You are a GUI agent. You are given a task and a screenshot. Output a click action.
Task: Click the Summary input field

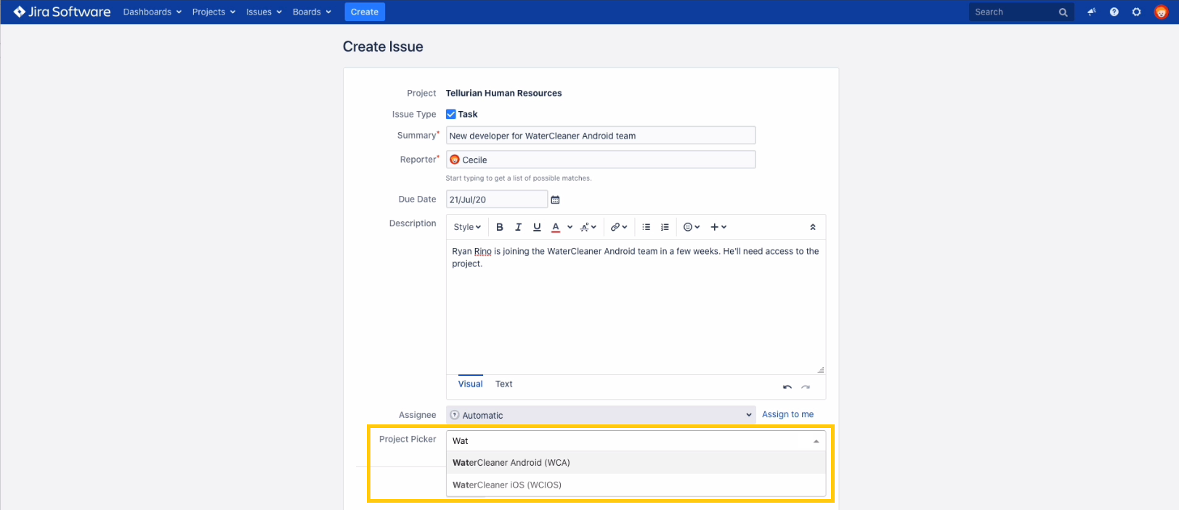click(600, 136)
